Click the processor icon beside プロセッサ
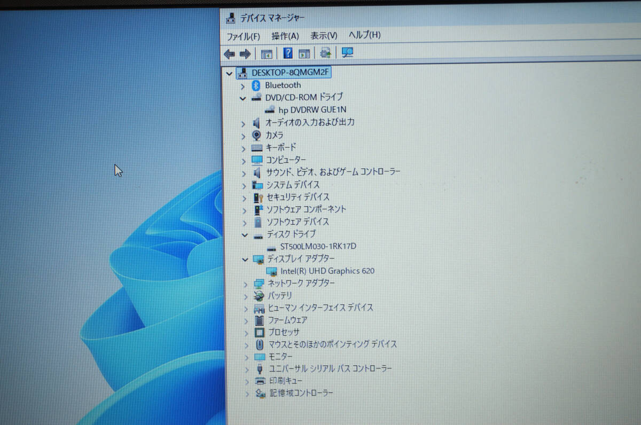This screenshot has width=641, height=425. 260,332
